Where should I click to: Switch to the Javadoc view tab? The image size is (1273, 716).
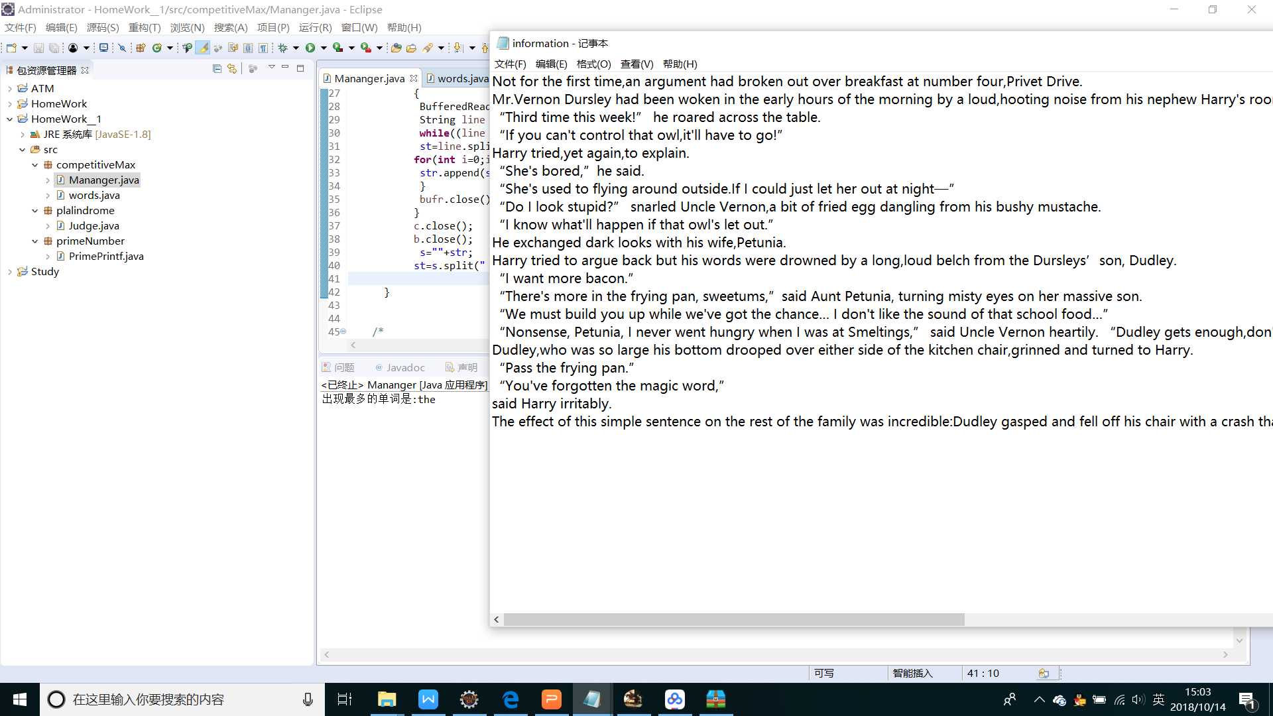click(x=400, y=367)
